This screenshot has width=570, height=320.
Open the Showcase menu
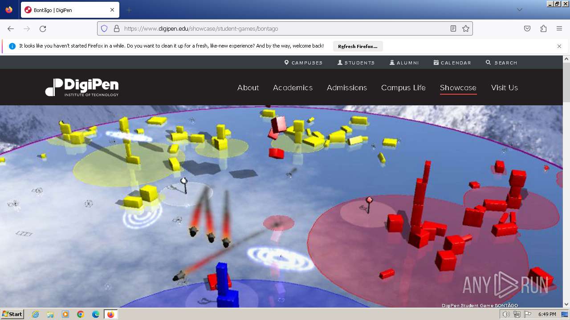click(458, 88)
